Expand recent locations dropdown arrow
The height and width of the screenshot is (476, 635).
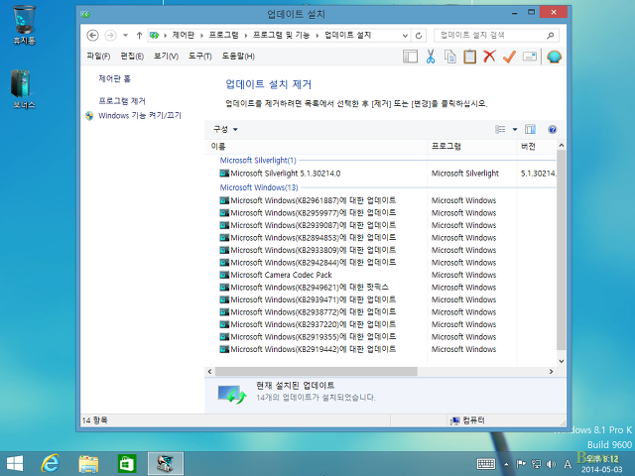tap(126, 36)
